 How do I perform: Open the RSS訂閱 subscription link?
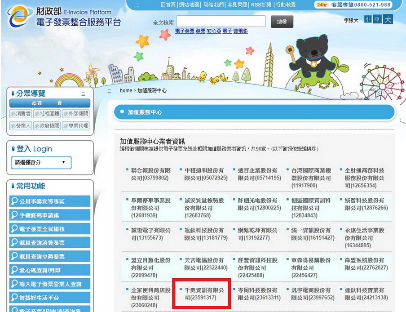tap(261, 4)
